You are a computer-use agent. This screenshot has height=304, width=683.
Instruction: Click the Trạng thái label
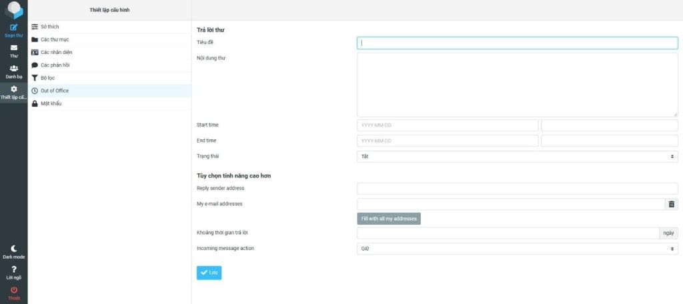tap(207, 156)
